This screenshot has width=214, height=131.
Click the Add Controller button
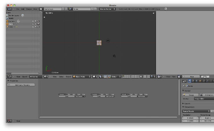tap(110, 96)
